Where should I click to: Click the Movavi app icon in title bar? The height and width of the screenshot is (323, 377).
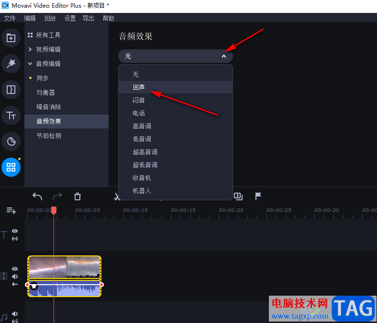pyautogui.click(x=5, y=5)
